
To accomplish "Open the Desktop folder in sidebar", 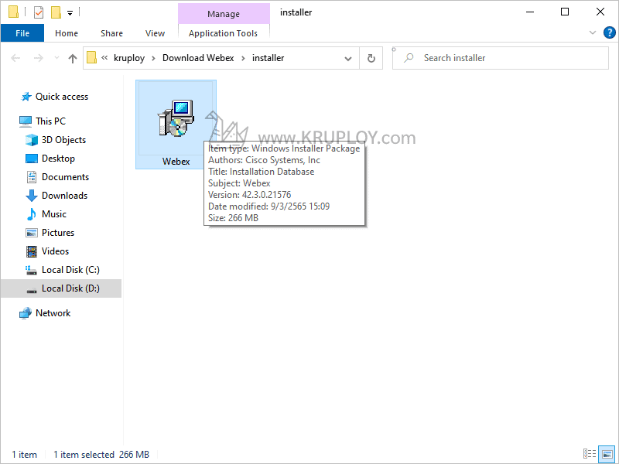I will pos(58,159).
